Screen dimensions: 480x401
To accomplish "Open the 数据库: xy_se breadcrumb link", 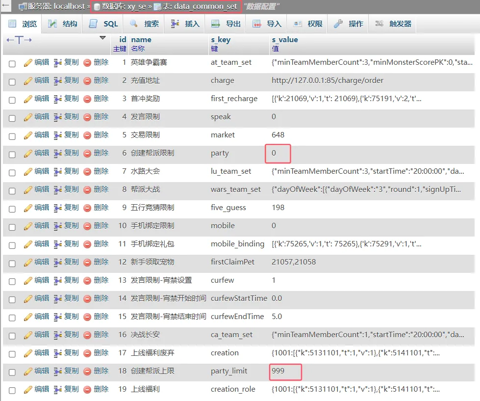I will point(121,7).
